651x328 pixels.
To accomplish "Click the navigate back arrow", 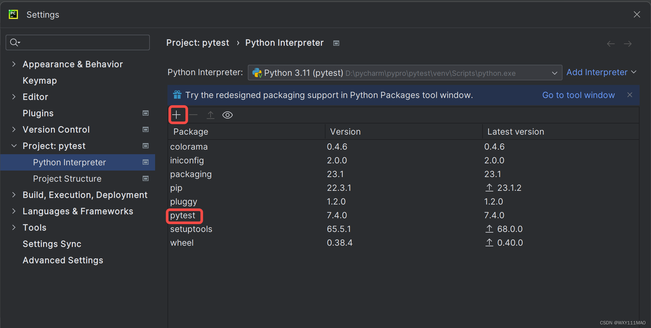I will point(611,44).
